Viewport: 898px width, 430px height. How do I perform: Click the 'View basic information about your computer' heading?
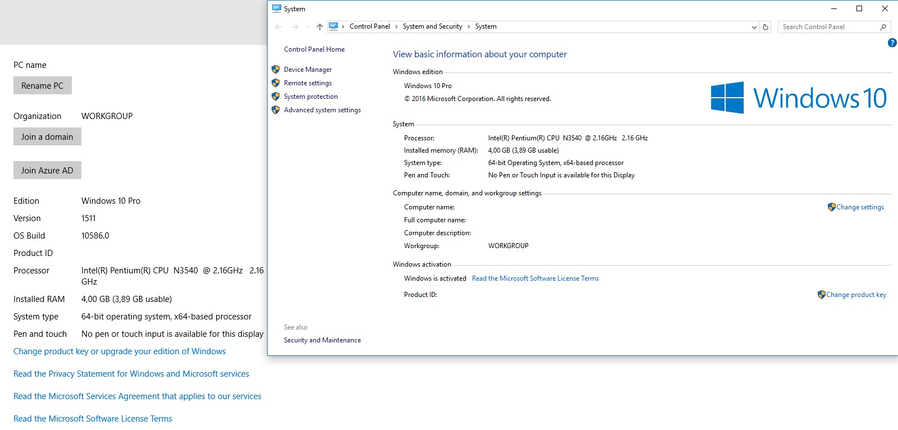(480, 54)
